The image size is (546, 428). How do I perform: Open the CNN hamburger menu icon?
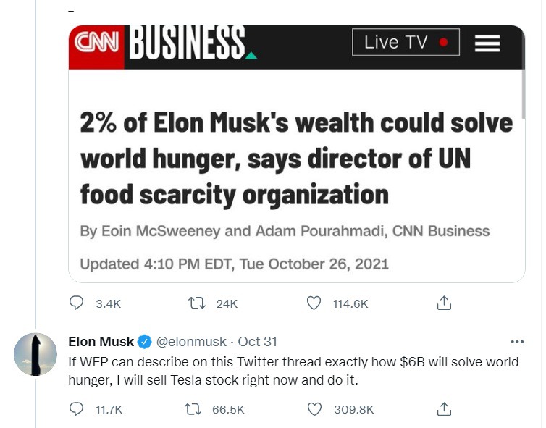487,43
